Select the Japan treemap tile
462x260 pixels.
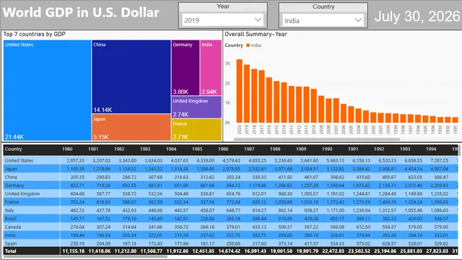[x=131, y=127]
